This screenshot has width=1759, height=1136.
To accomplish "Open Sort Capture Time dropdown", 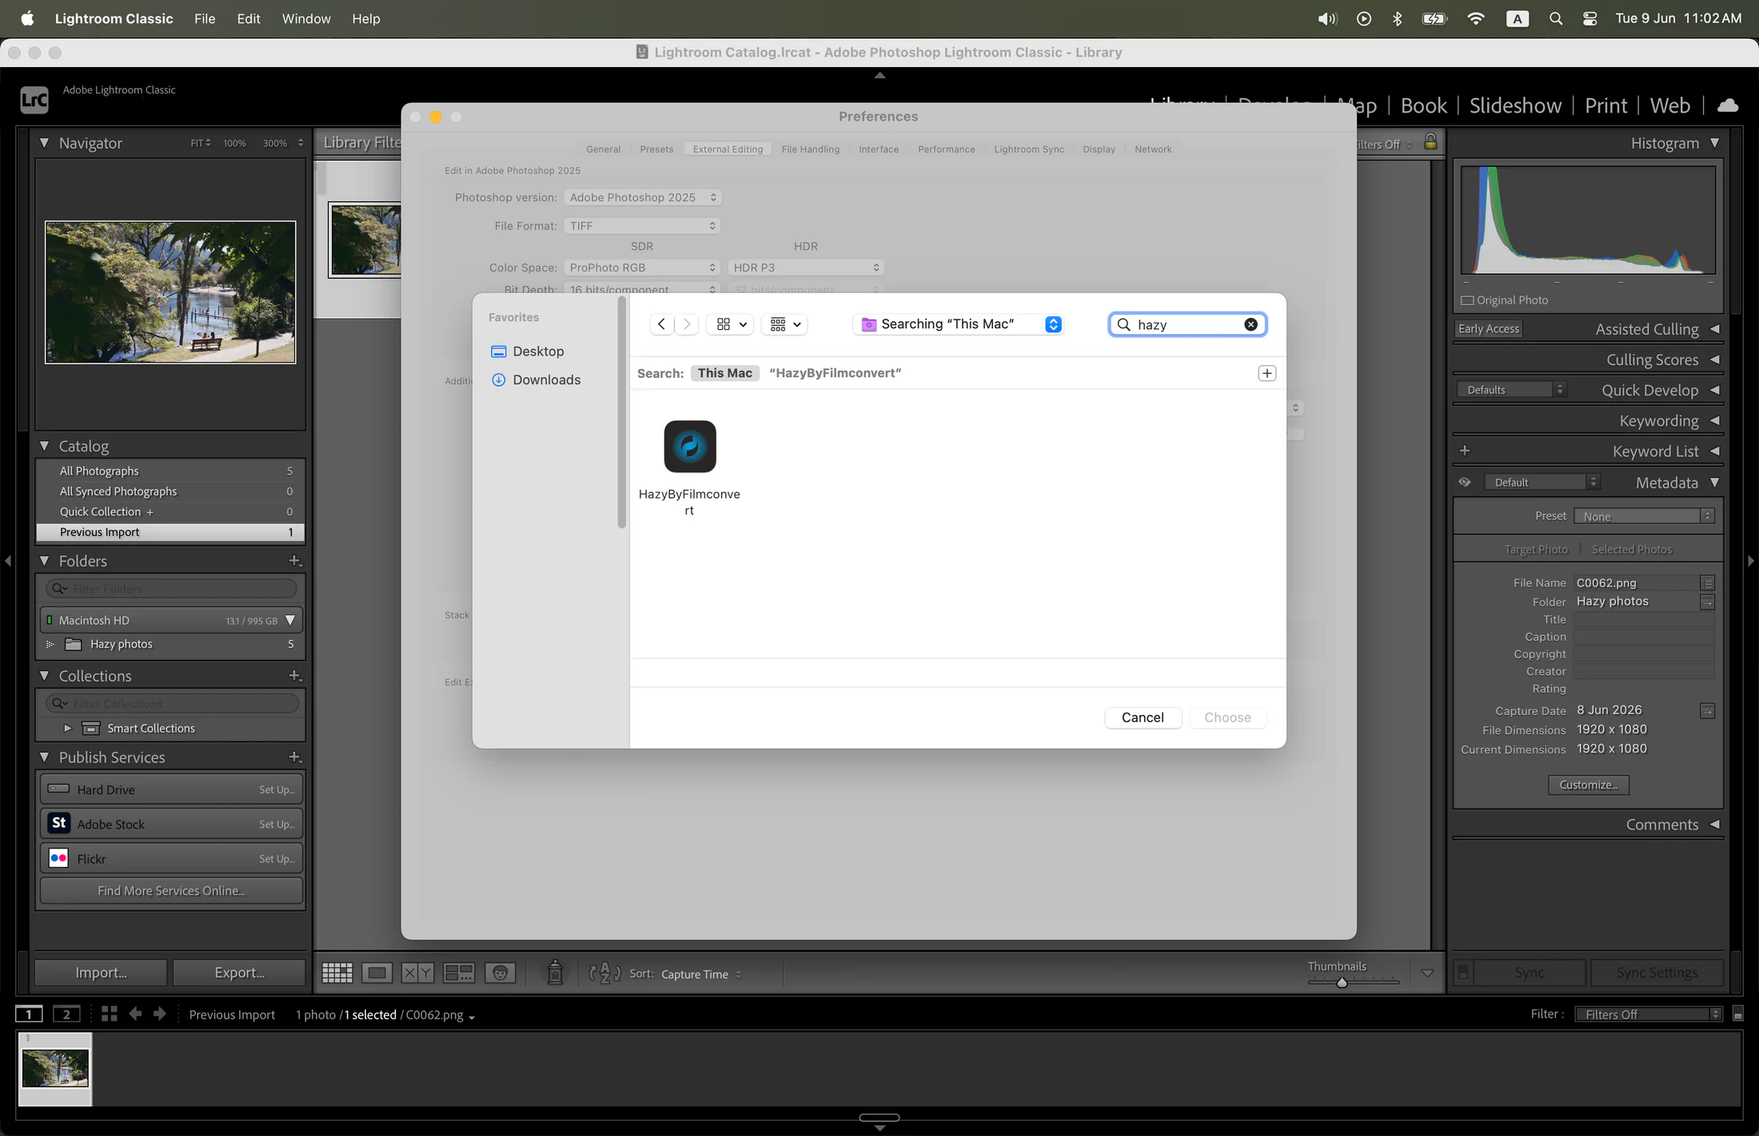I will point(701,975).
